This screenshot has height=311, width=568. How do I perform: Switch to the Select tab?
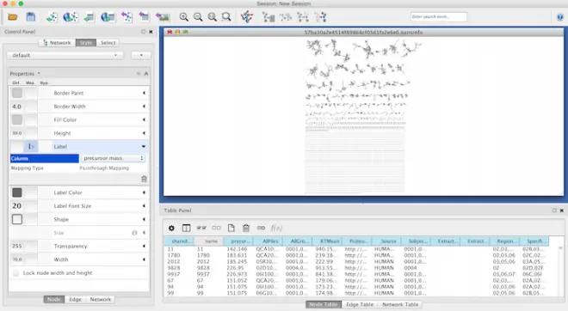pyautogui.click(x=108, y=43)
